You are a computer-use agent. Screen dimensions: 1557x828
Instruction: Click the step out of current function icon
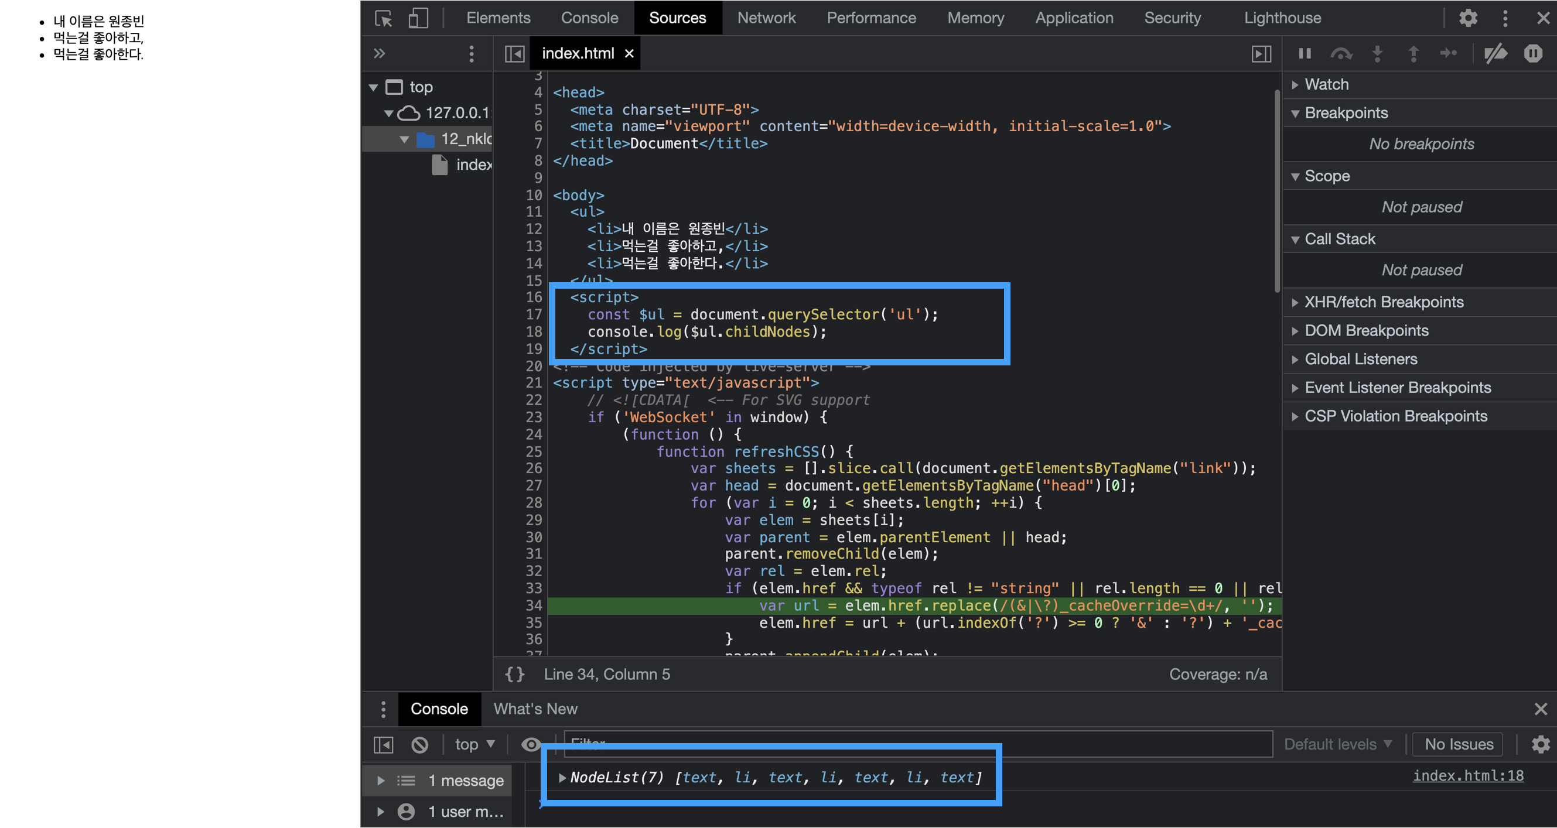(1412, 54)
